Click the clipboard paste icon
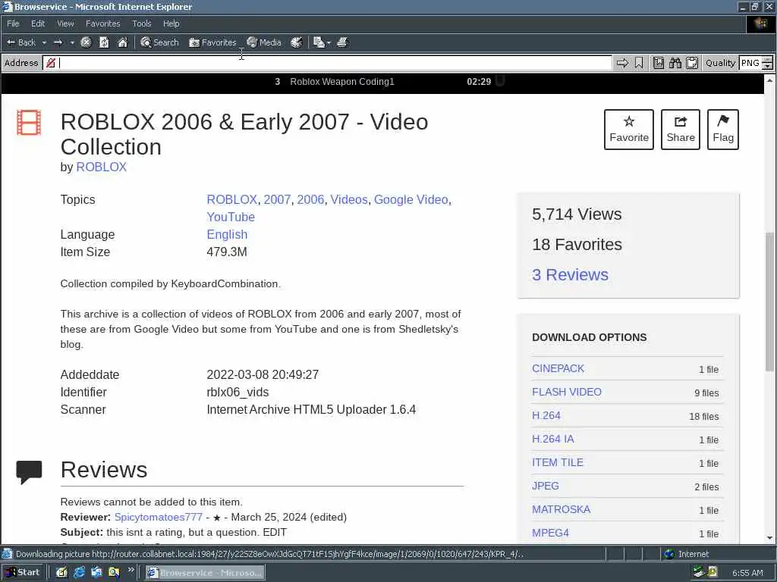Viewport: 777px width, 582px height. [x=692, y=63]
